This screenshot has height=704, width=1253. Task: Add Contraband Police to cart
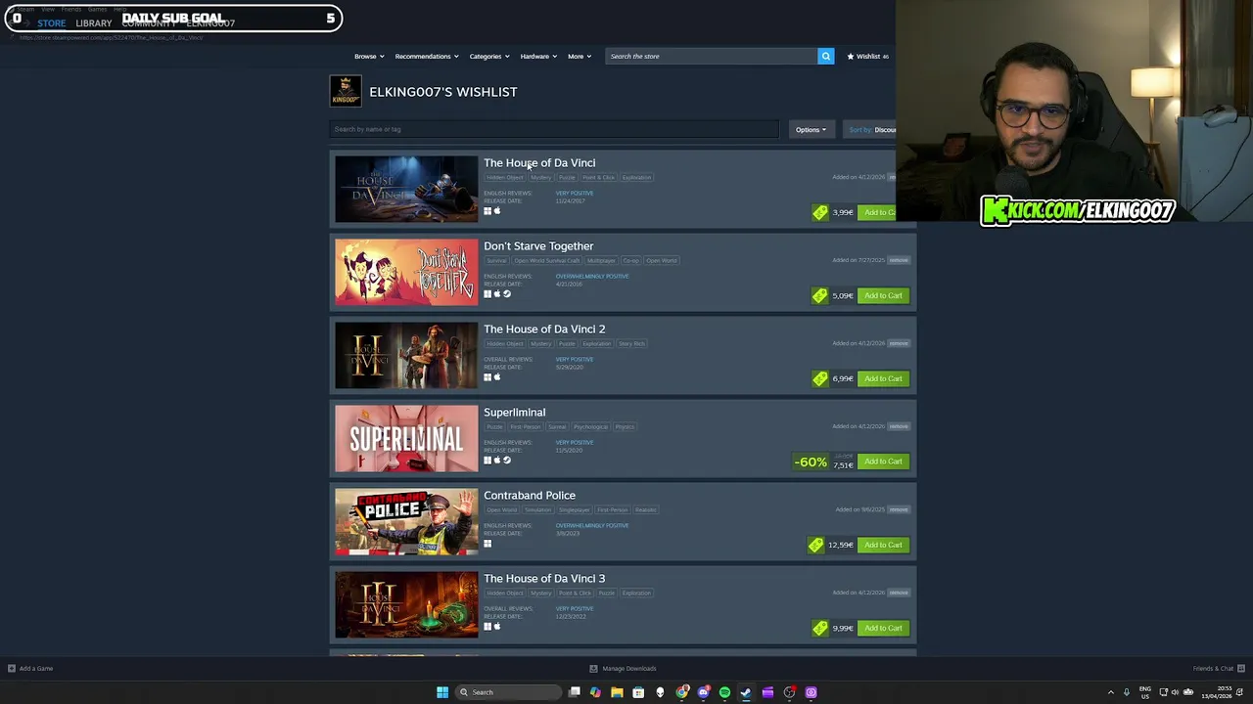click(883, 545)
